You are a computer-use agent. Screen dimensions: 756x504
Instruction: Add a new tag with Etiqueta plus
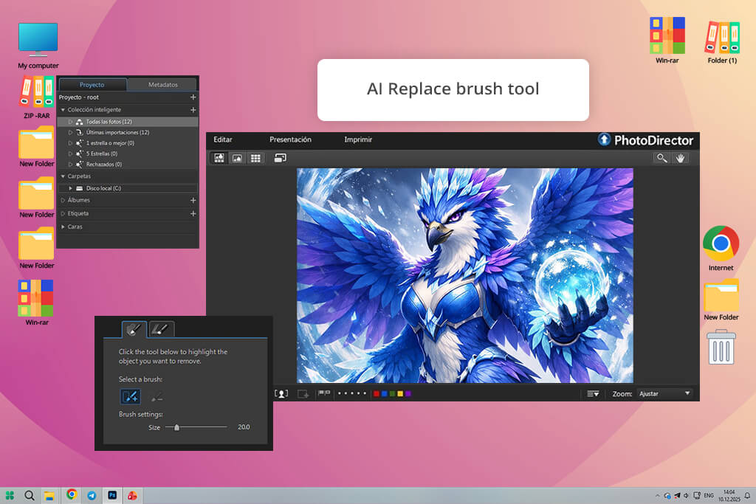(193, 213)
